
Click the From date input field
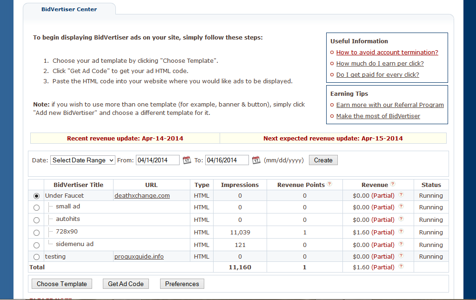pyautogui.click(x=158, y=160)
